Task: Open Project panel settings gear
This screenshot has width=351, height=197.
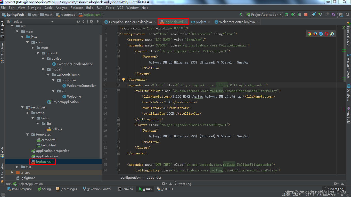Action: pos(92,21)
